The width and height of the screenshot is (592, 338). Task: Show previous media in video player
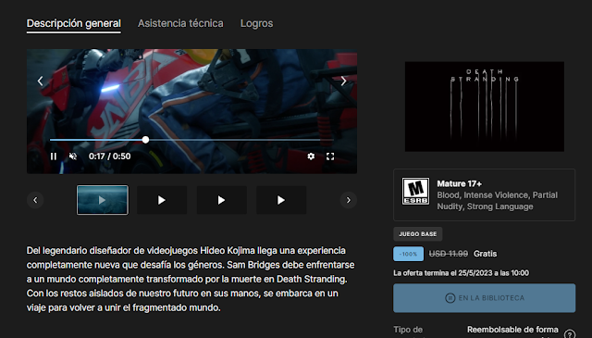click(x=40, y=81)
